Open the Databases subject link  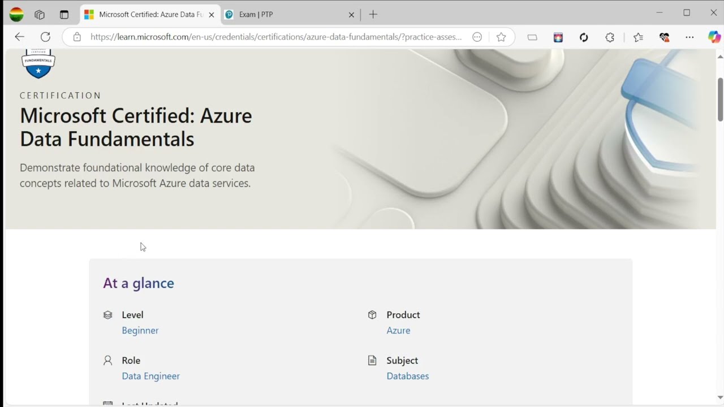coord(407,376)
